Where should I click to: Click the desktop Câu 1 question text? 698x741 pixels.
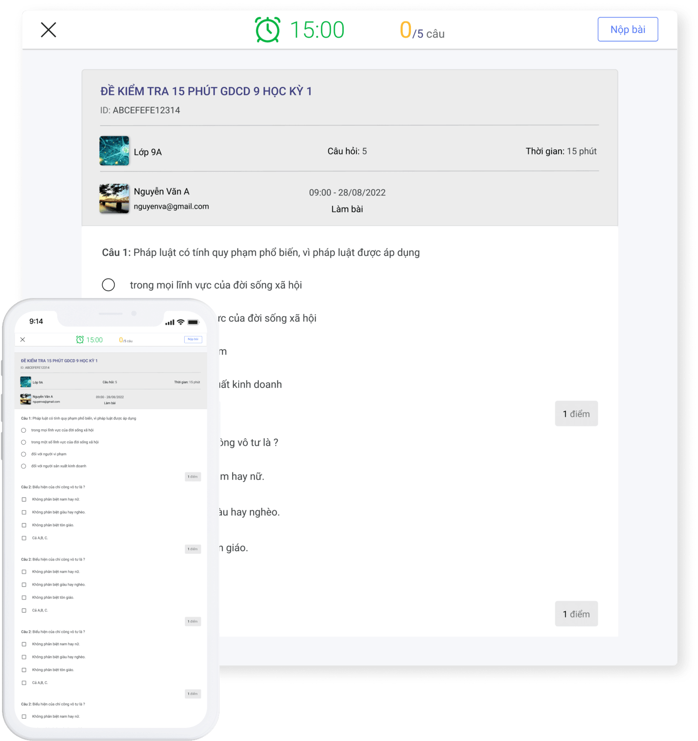pyautogui.click(x=261, y=253)
